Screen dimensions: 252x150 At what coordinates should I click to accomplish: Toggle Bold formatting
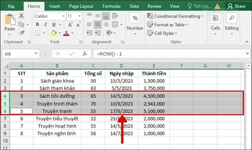coord(37,24)
